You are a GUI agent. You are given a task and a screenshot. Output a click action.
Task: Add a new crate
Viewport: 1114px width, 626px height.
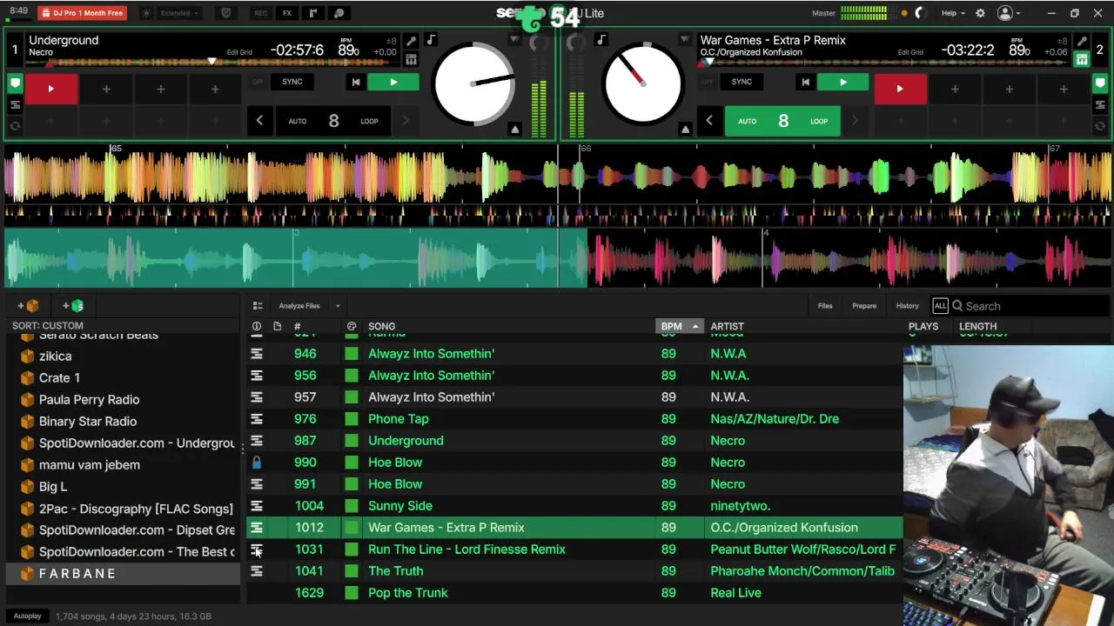(x=28, y=306)
